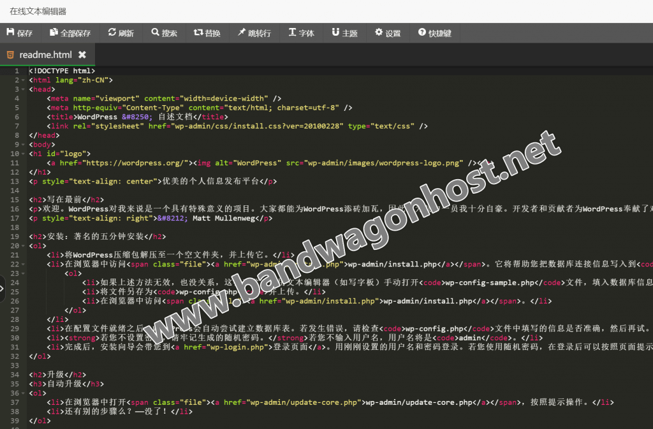Close the readme.html tab
Viewport: 653px width, 429px height.
tap(82, 55)
